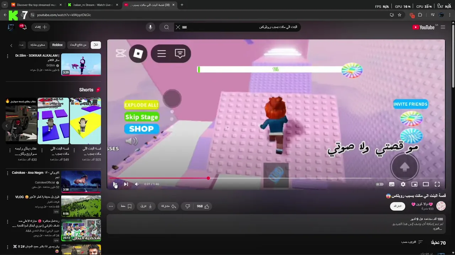455x255 pixels.
Task: Click the address bar URL
Action: tap(64, 15)
